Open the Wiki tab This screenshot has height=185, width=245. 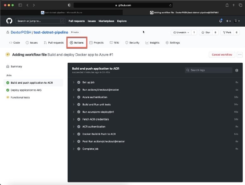[x=114, y=43]
